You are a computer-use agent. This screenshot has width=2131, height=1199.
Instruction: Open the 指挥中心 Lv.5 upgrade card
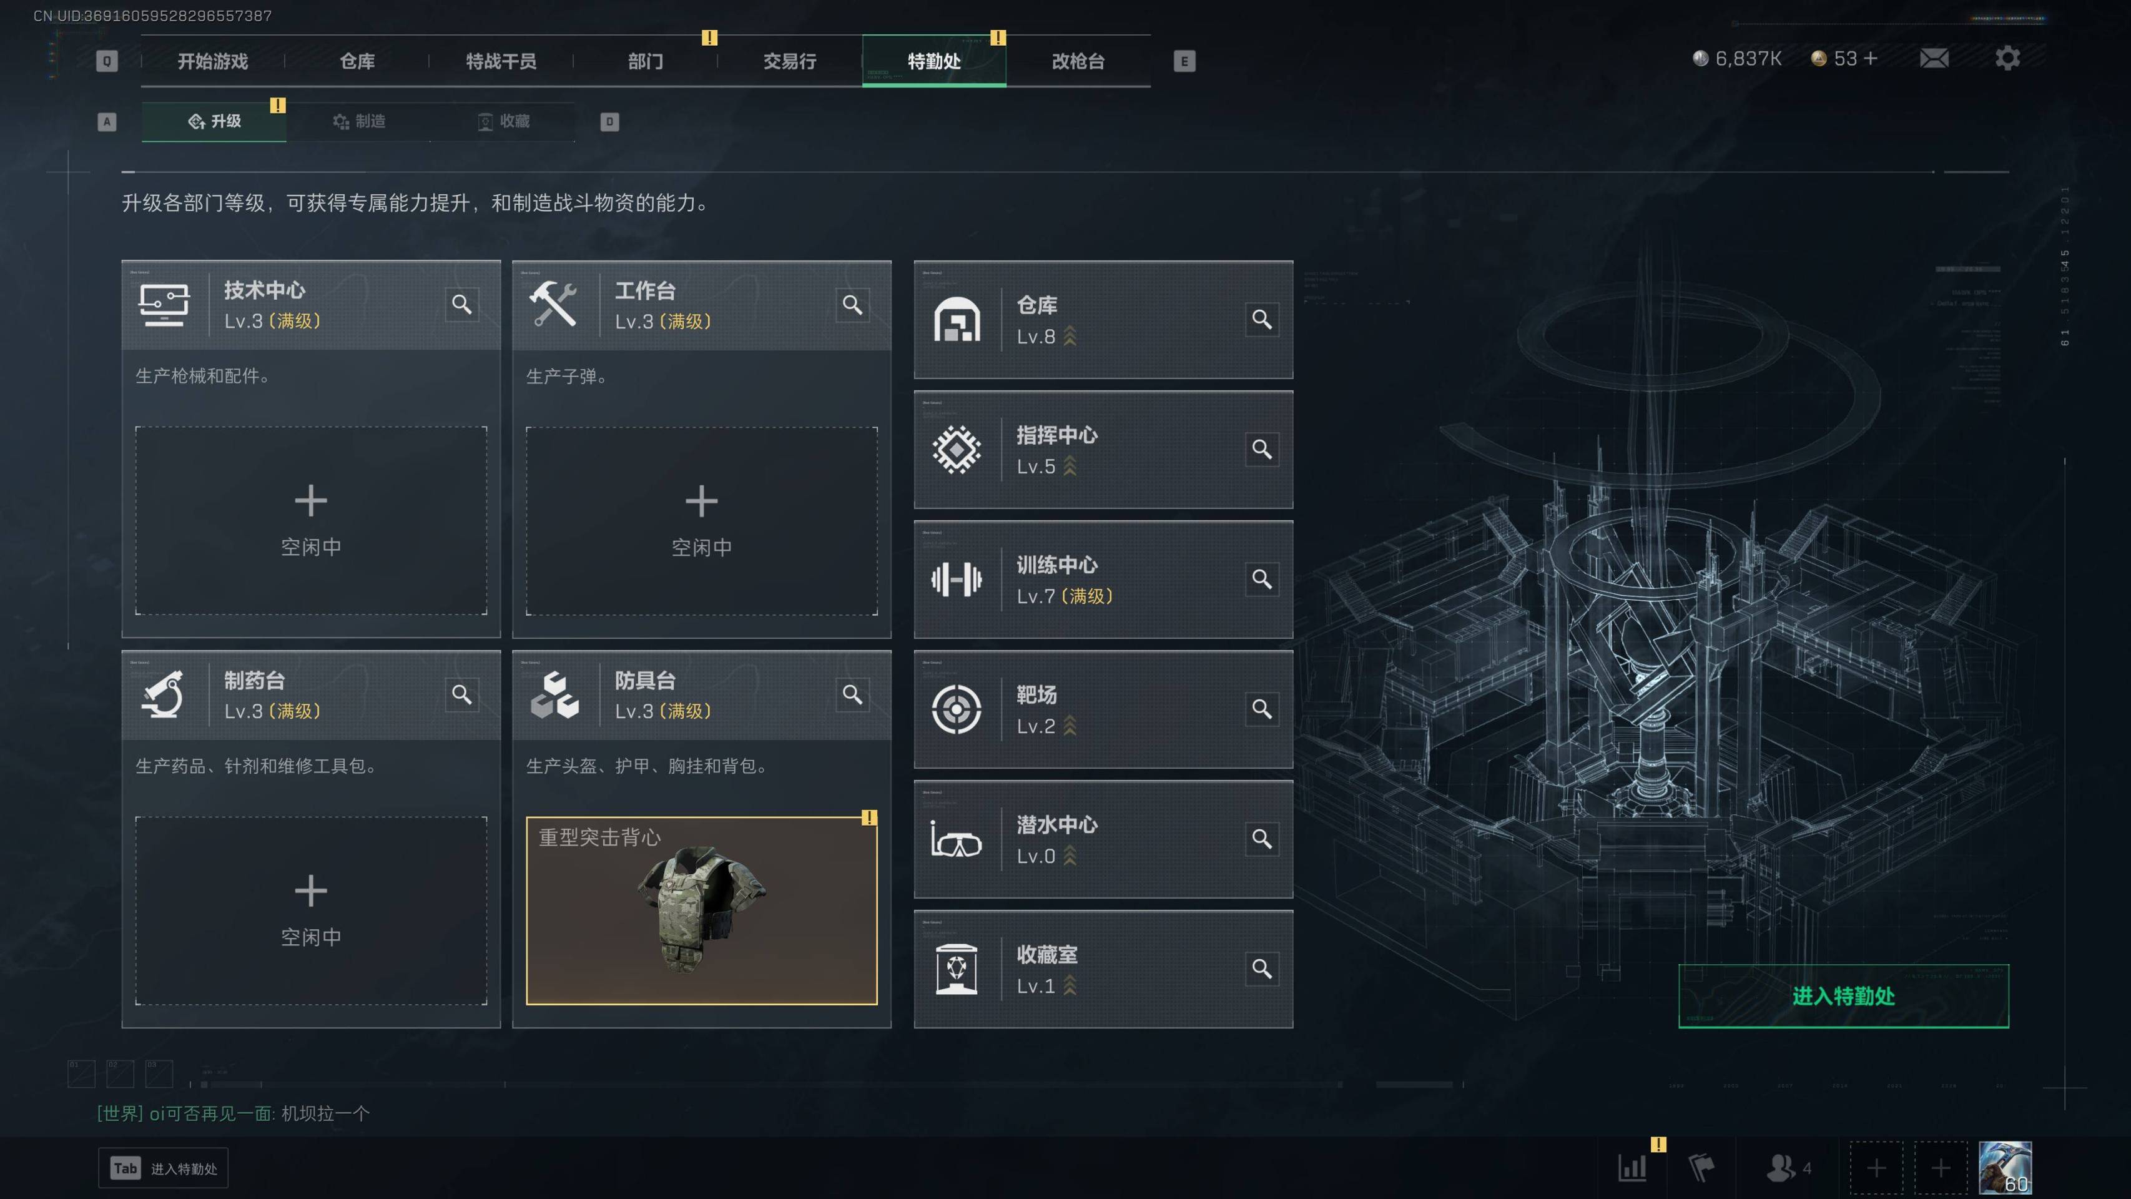coord(1103,450)
